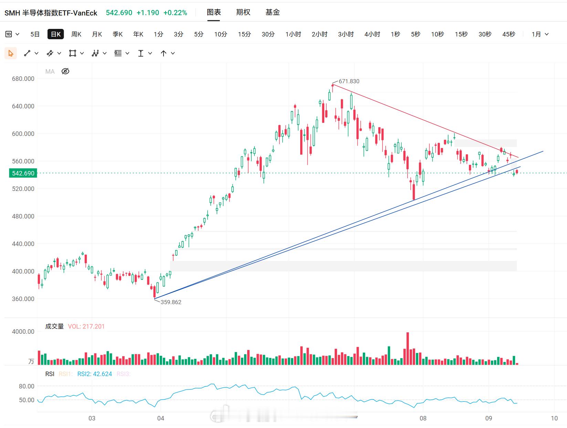Screen dimensions: 567x428
Task: Toggle MA indicator visibility eye icon
Action: [x=65, y=71]
